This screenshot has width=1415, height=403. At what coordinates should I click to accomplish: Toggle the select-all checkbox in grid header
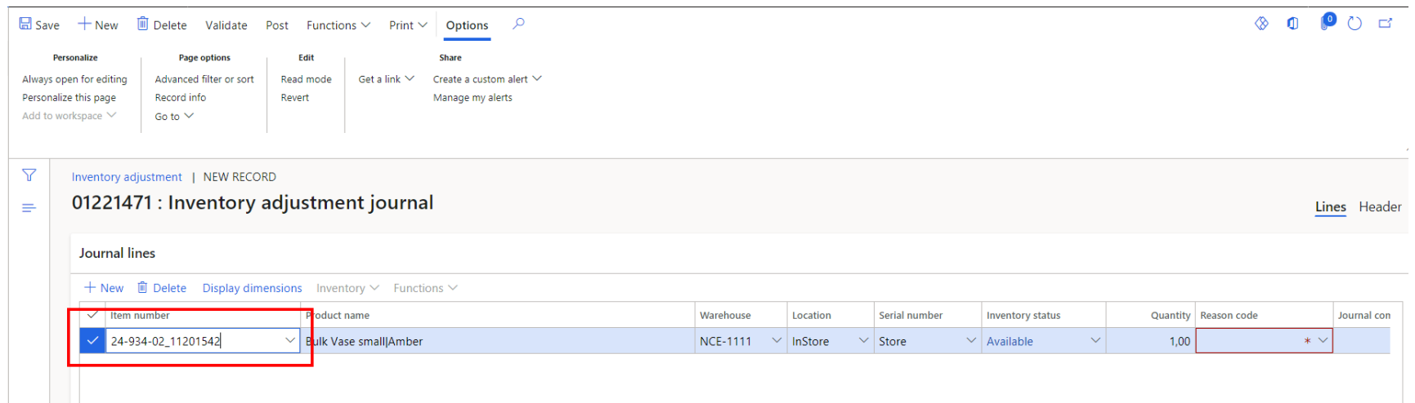pyautogui.click(x=92, y=315)
